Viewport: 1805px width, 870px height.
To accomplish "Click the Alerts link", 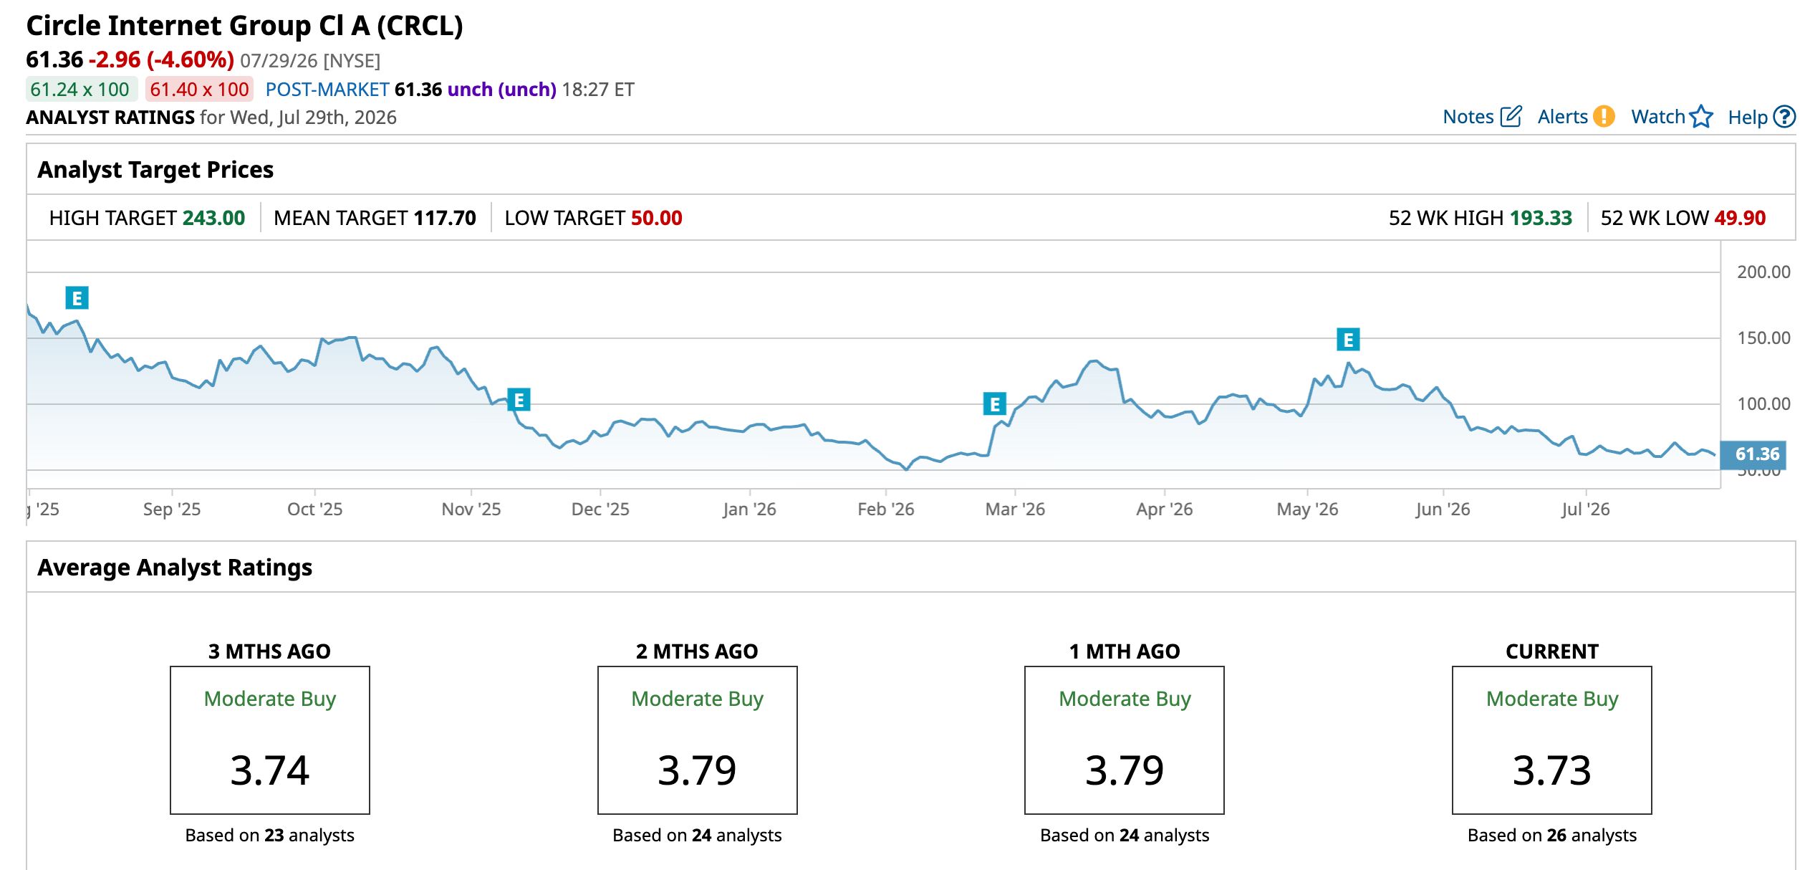I will click(1563, 117).
